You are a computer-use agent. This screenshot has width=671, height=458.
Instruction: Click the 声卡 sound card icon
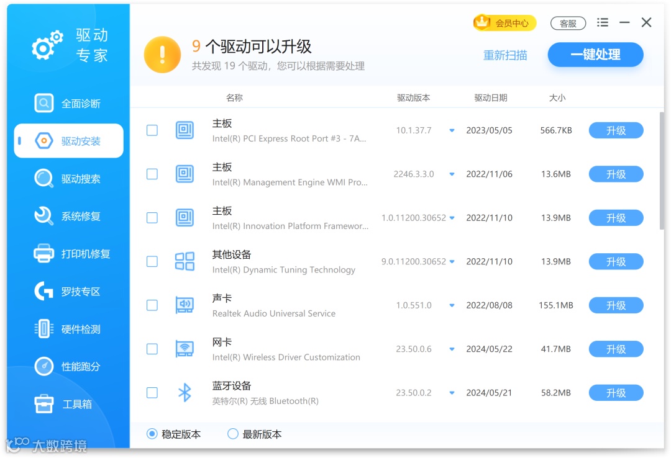tap(185, 305)
